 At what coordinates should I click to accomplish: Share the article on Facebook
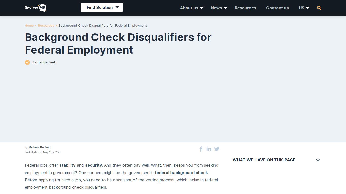(201, 149)
